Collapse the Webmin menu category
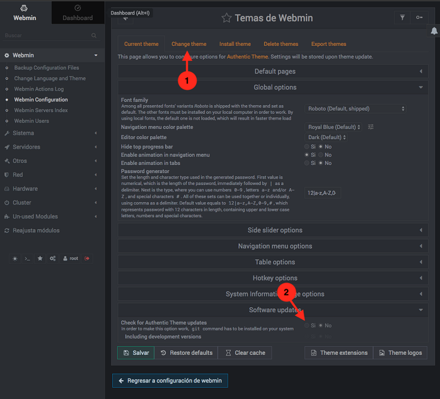Screen dimensions: 440x399 tap(52, 55)
